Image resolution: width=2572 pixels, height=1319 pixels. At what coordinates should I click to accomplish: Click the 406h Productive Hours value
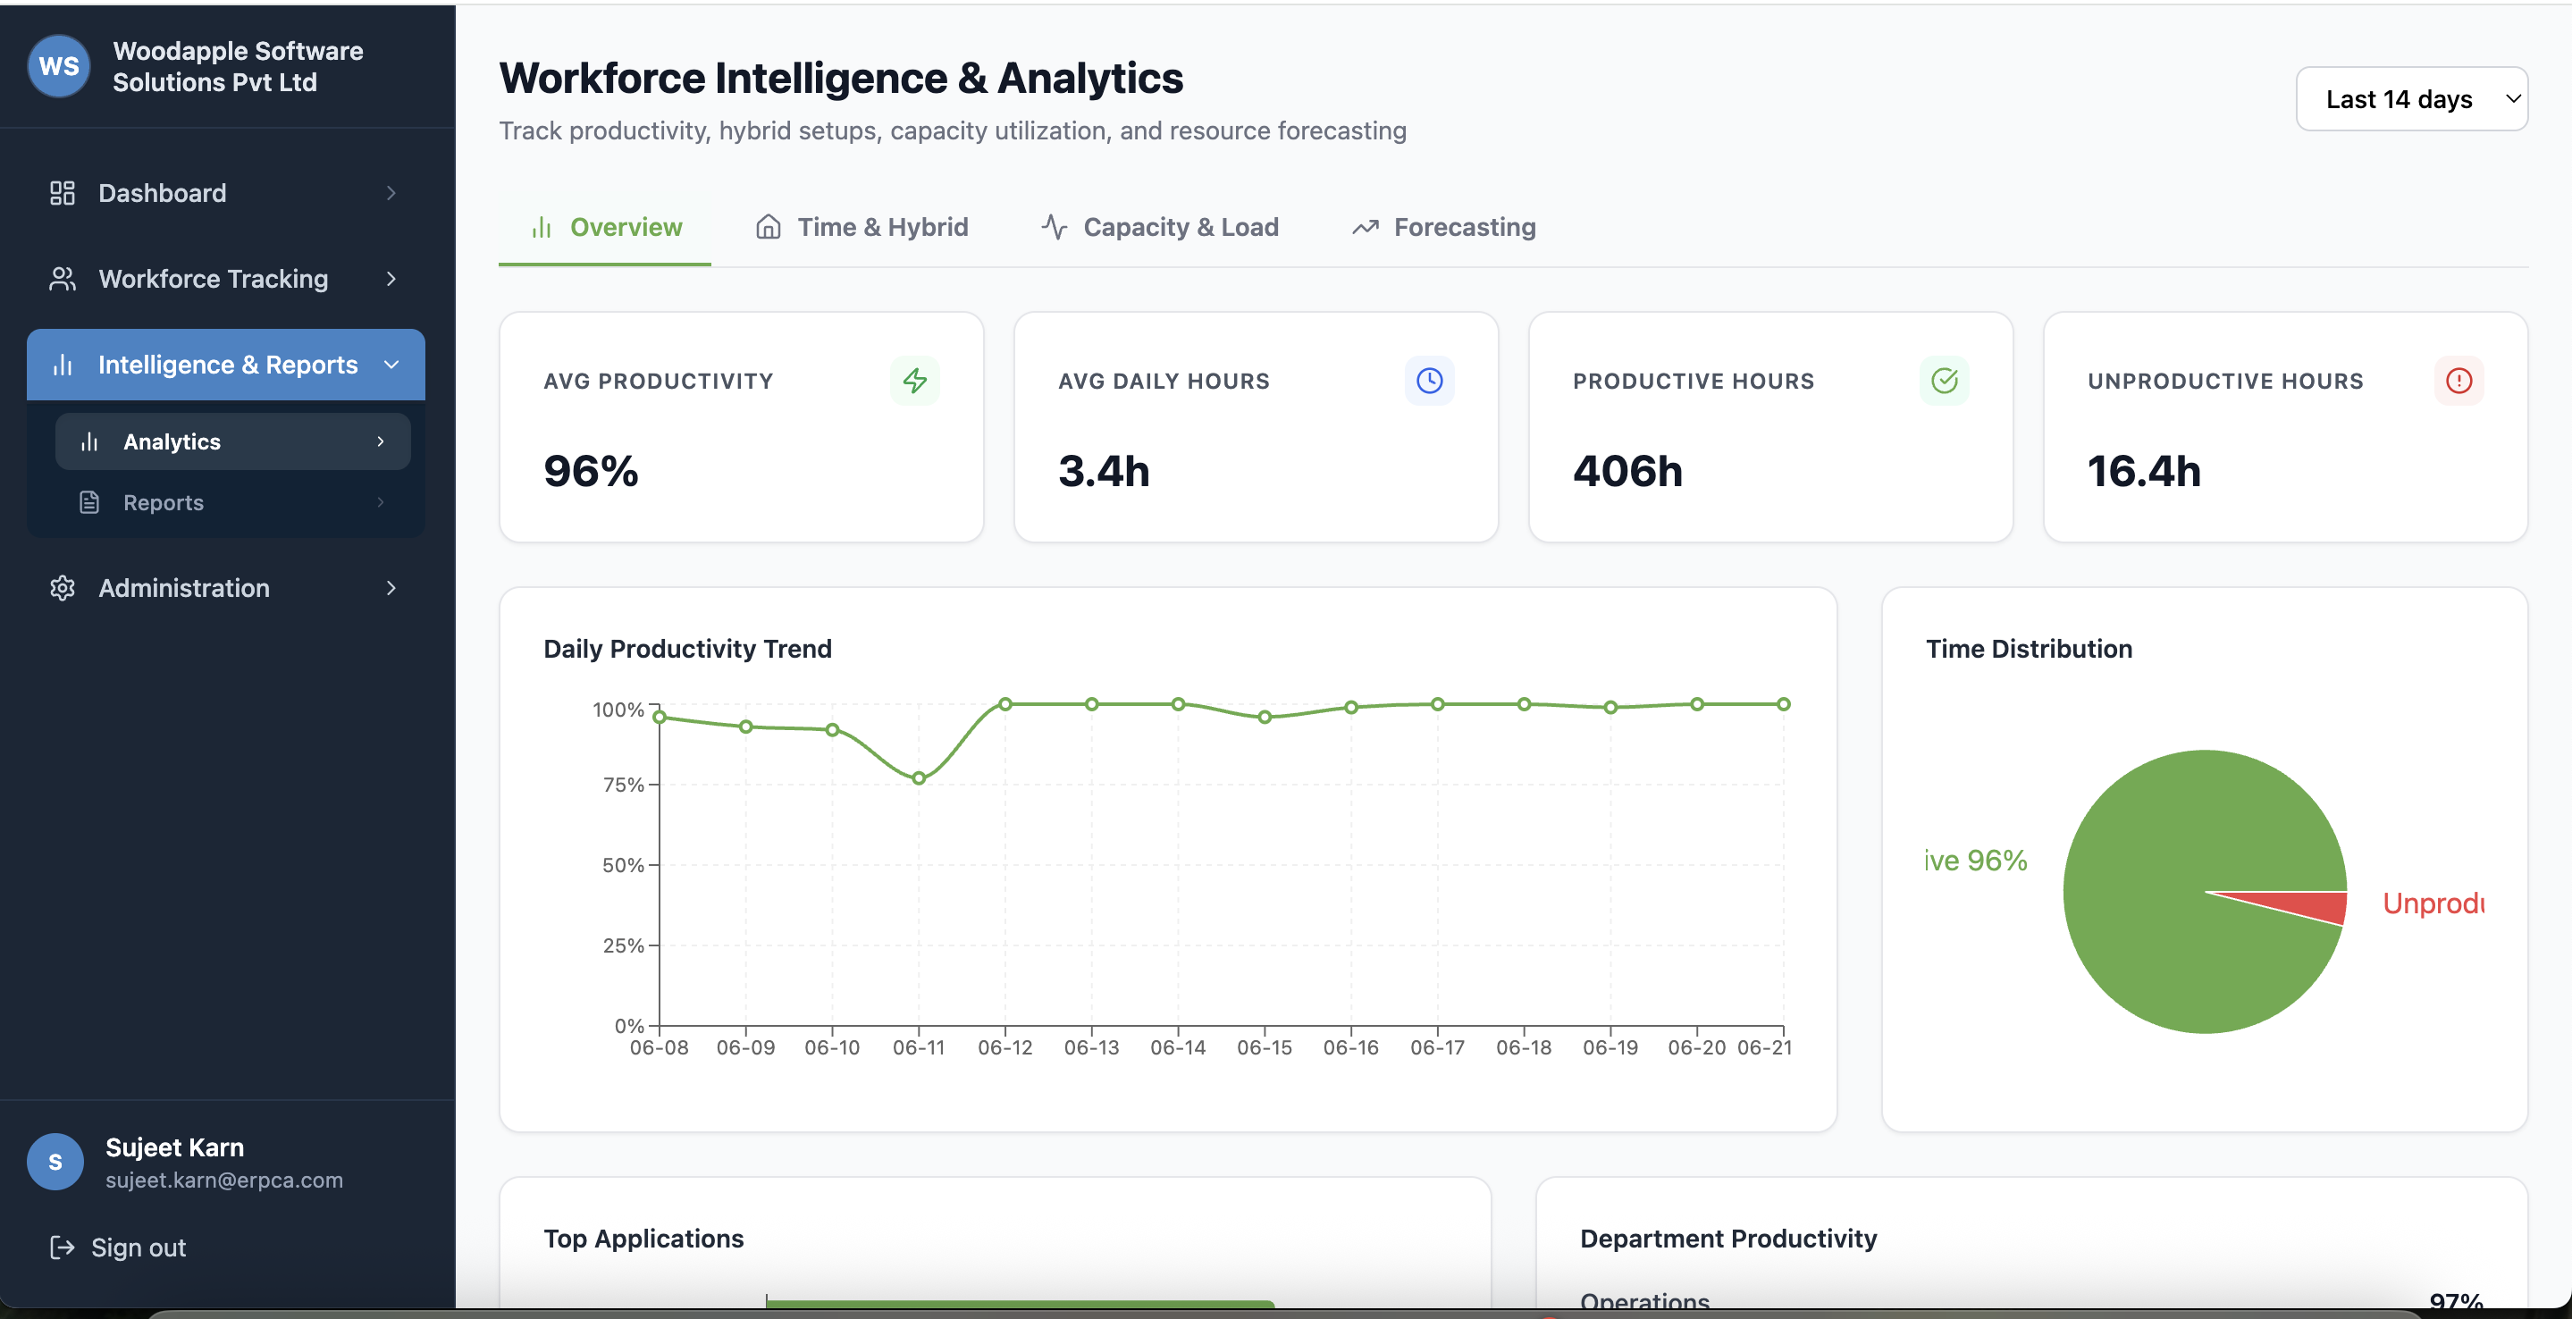[x=1628, y=470]
